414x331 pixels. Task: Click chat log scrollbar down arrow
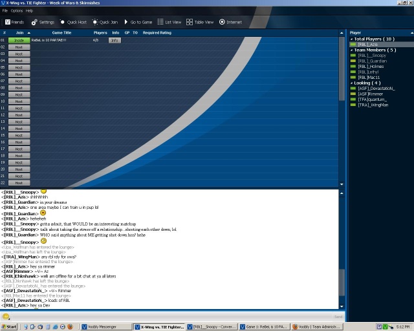coord(342,306)
